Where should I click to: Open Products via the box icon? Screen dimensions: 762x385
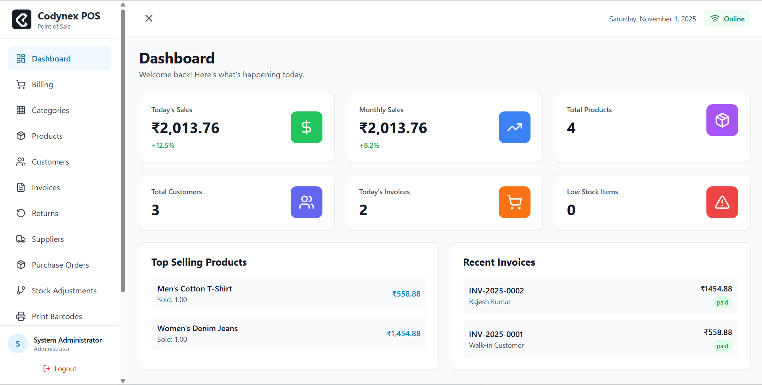(x=21, y=136)
